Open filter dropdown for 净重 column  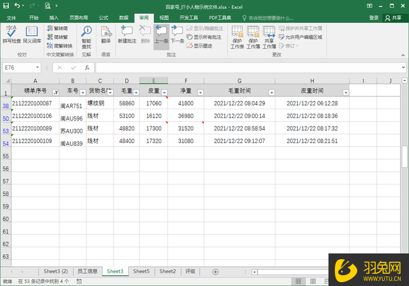point(200,93)
